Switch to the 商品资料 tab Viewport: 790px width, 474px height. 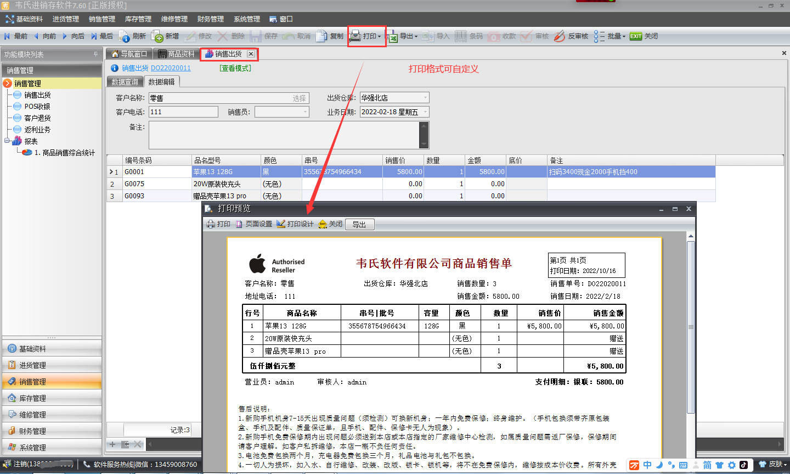pyautogui.click(x=177, y=54)
